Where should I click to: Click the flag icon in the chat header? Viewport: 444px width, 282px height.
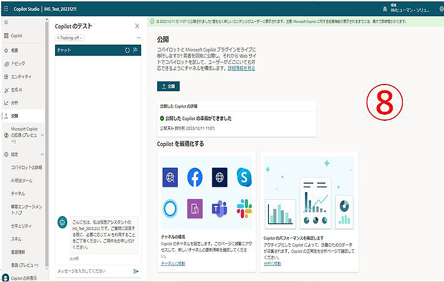coord(135,50)
